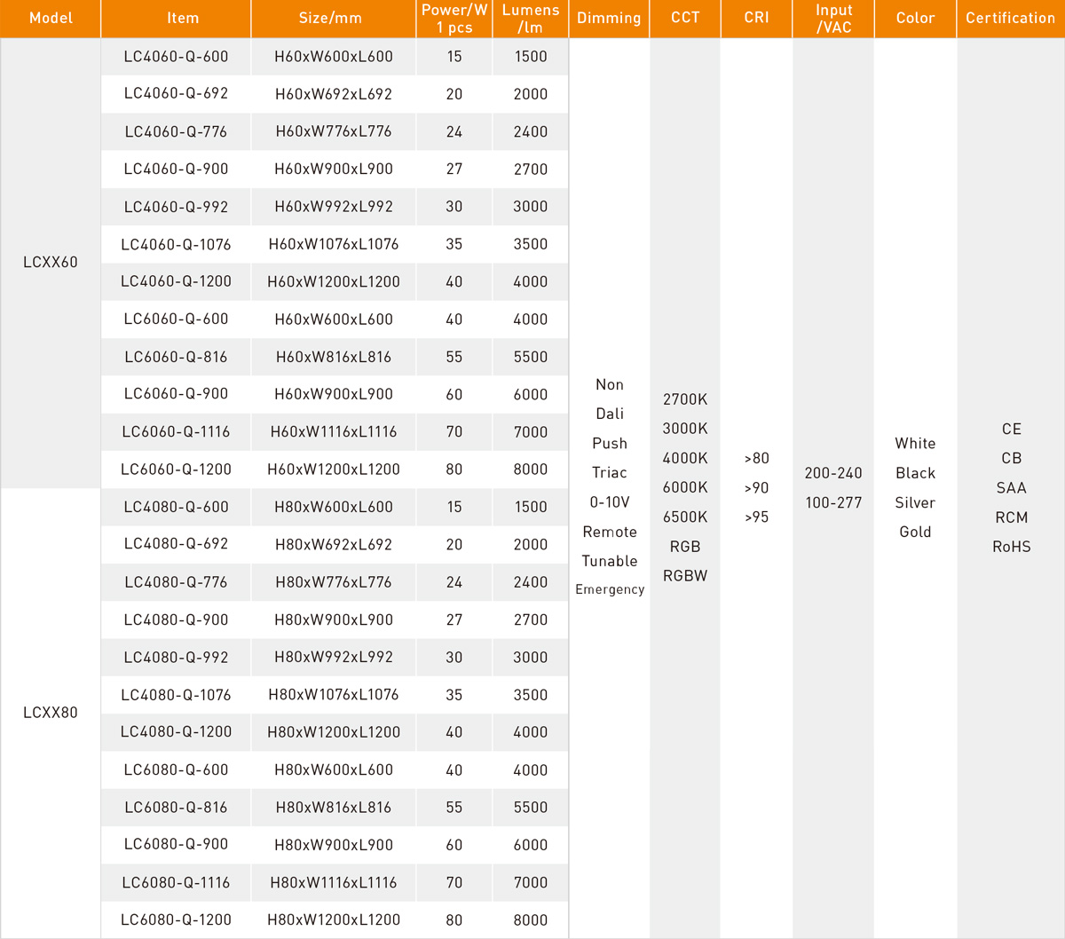
Task: Select the 'LCXX80' model cell
Action: click(x=51, y=713)
